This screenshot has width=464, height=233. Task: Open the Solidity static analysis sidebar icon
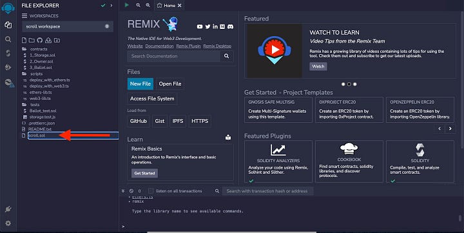[9, 83]
